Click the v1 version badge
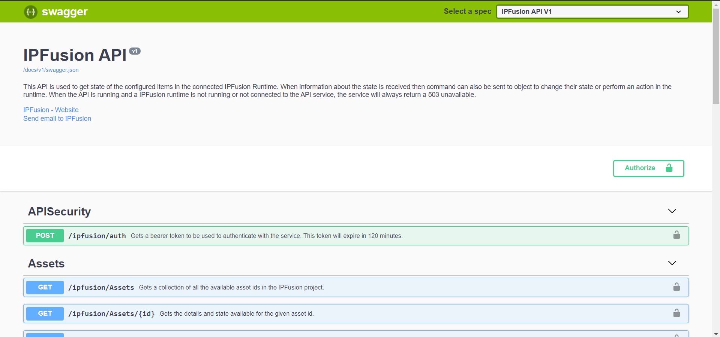720x337 pixels. coord(135,51)
